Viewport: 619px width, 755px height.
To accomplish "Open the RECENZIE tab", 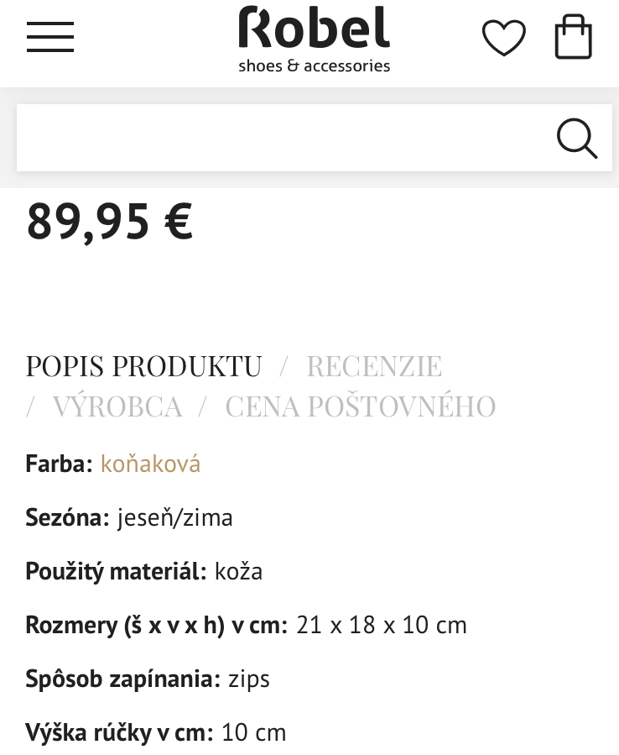I will [374, 366].
